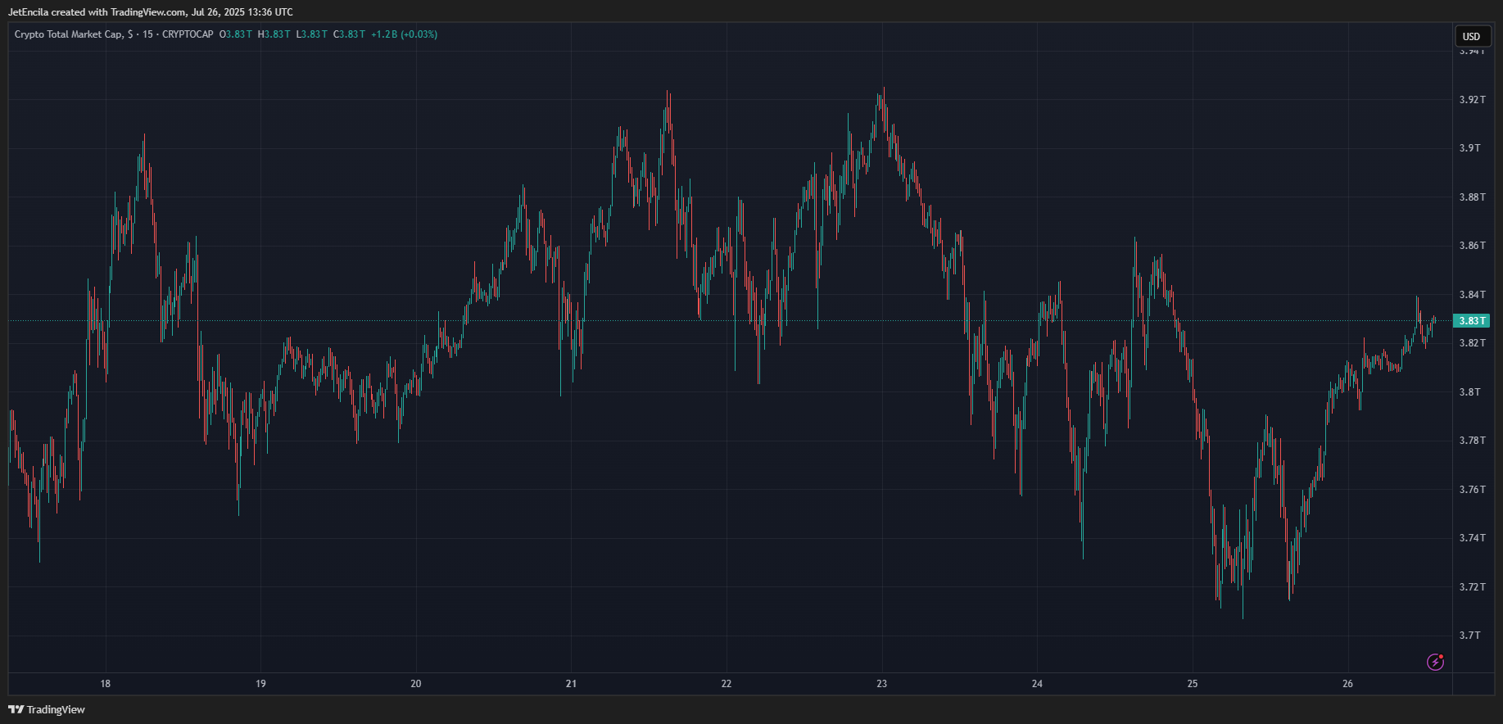Click the 3.74T price axis label
The height and width of the screenshot is (724, 1503).
click(1472, 538)
